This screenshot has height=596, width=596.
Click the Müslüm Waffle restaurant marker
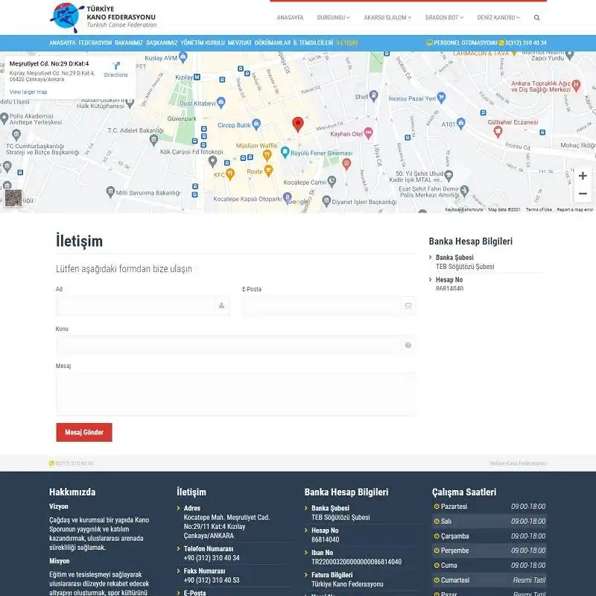(267, 155)
